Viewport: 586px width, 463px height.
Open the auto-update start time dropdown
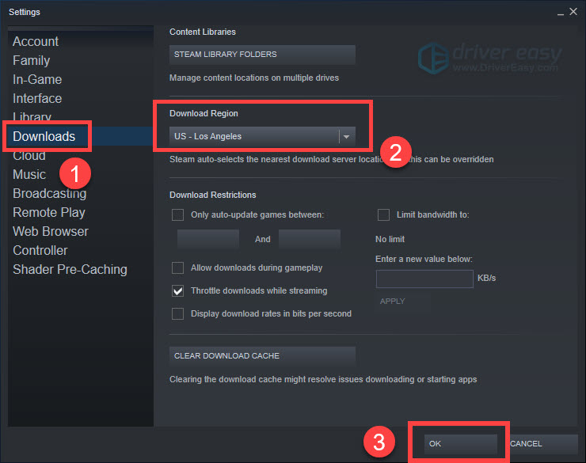208,239
